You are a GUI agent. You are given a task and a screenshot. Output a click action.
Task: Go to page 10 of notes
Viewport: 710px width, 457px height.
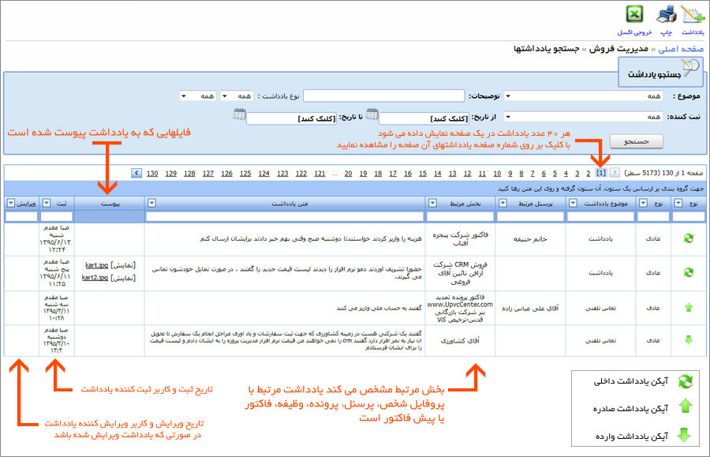point(497,174)
